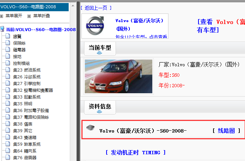
Task: Click the Volvo logo image
Action: coord(95,26)
